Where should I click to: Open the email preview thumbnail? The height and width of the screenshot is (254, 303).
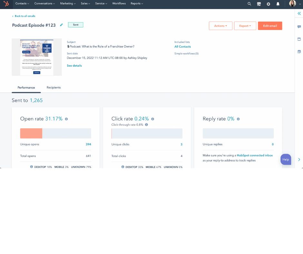pos(37,57)
